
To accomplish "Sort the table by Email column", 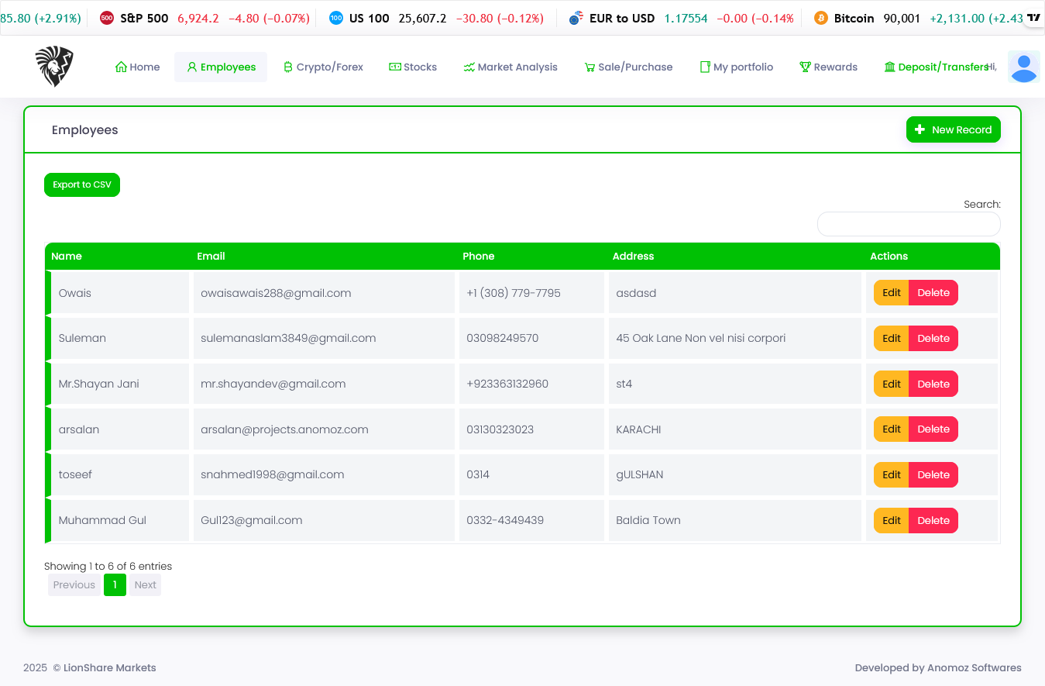I will point(211,257).
